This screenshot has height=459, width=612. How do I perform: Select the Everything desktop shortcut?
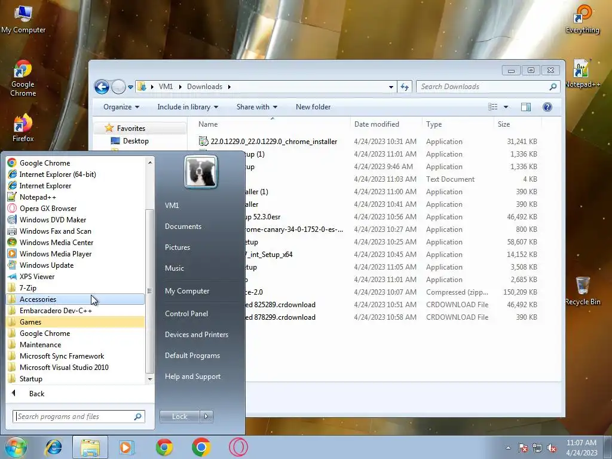[x=582, y=19]
